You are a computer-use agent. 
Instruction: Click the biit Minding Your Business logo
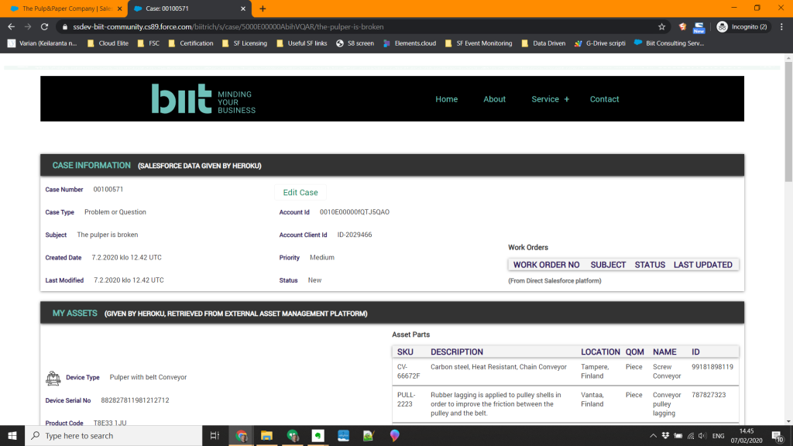(204, 98)
